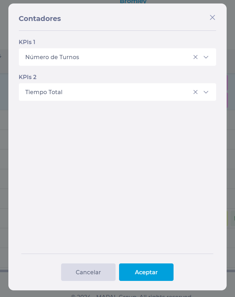Viewport: 235px width, 297px height.
Task: Click the empty area of the dialog body
Action: (117, 175)
